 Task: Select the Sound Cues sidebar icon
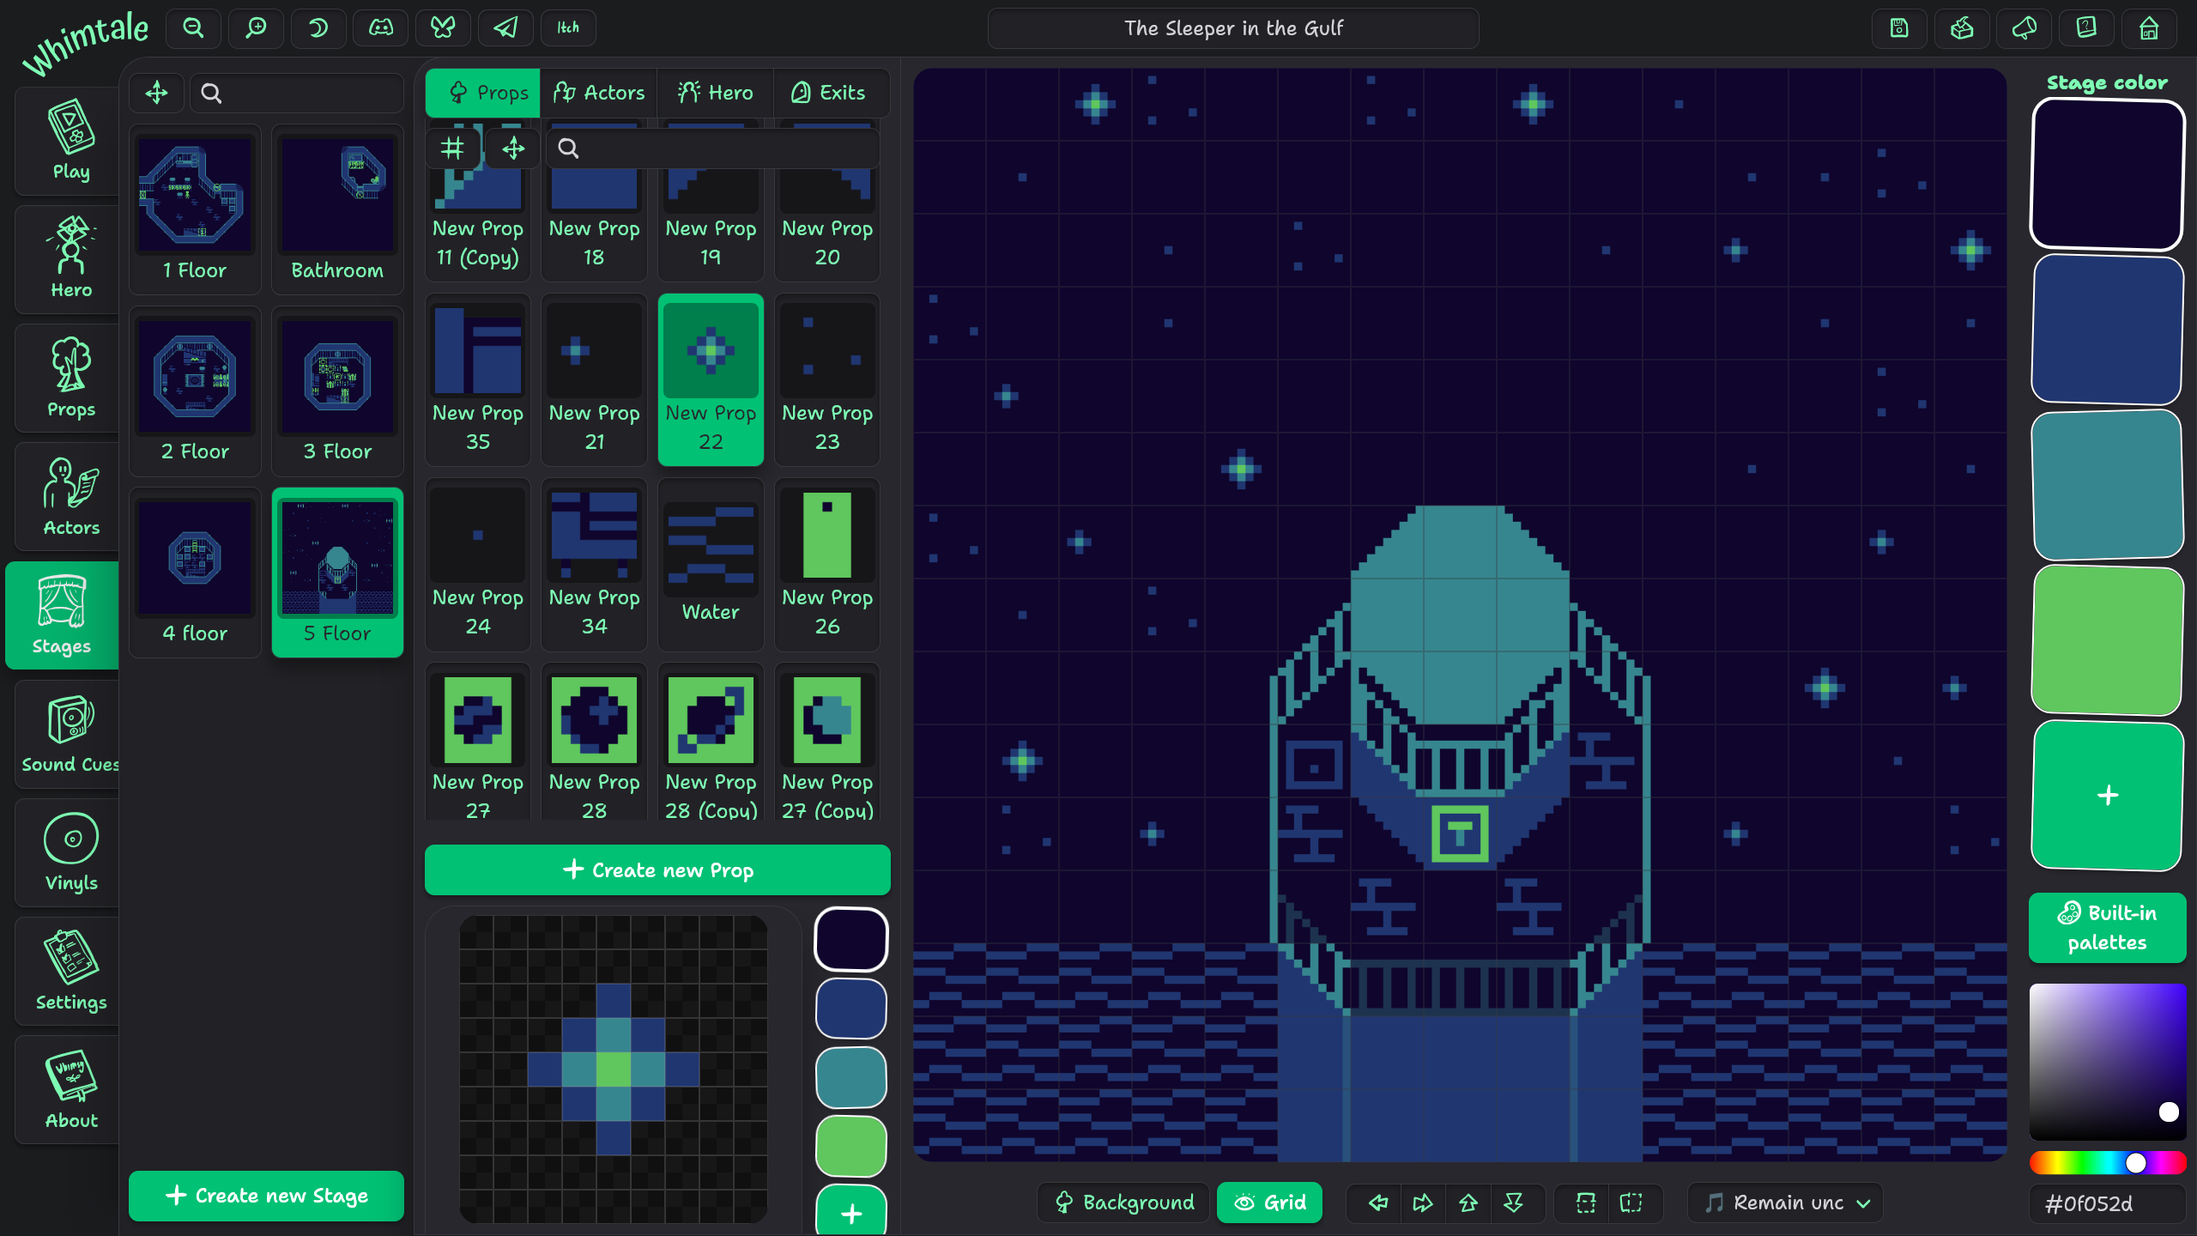click(x=69, y=734)
